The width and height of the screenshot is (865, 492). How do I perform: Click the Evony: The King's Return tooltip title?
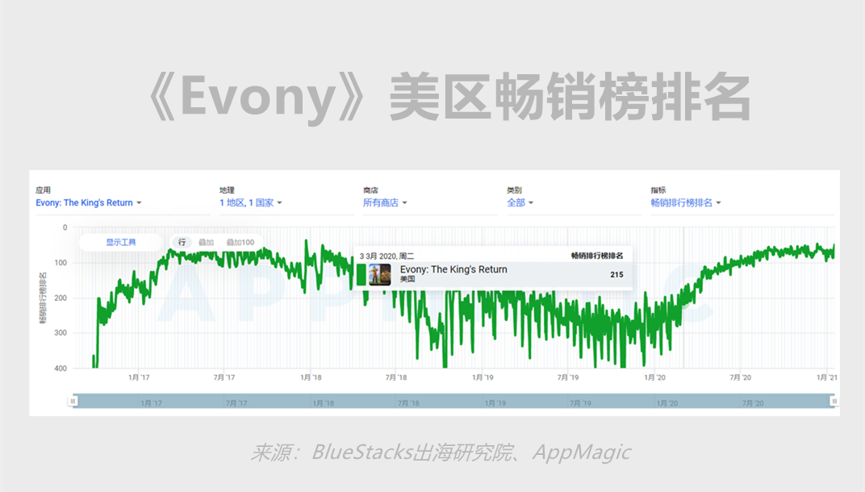[453, 269]
